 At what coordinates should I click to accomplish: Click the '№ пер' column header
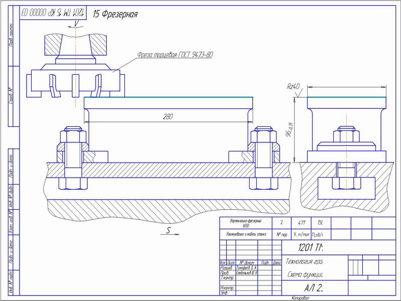(x=282, y=234)
